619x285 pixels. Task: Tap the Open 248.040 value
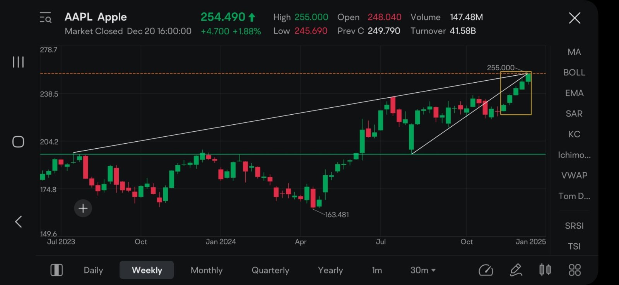tap(384, 17)
